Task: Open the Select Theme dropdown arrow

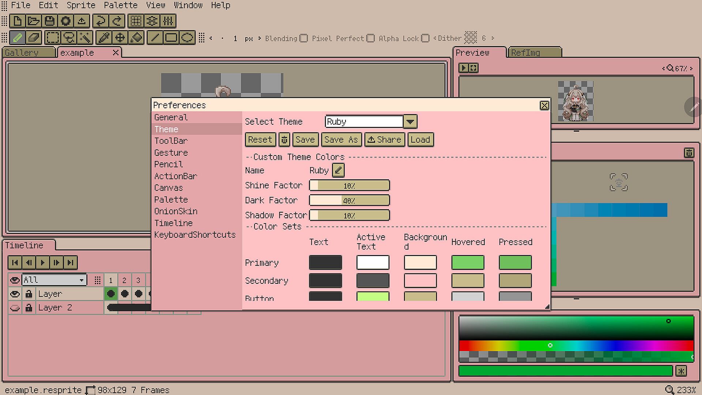Action: coord(410,121)
